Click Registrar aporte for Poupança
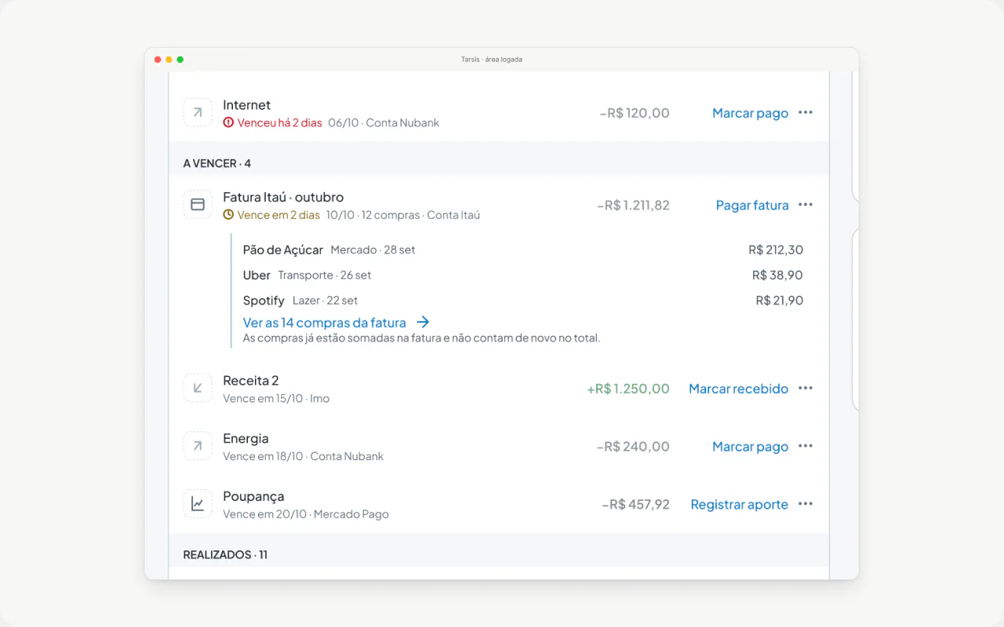Viewport: 1004px width, 627px height. point(739,505)
